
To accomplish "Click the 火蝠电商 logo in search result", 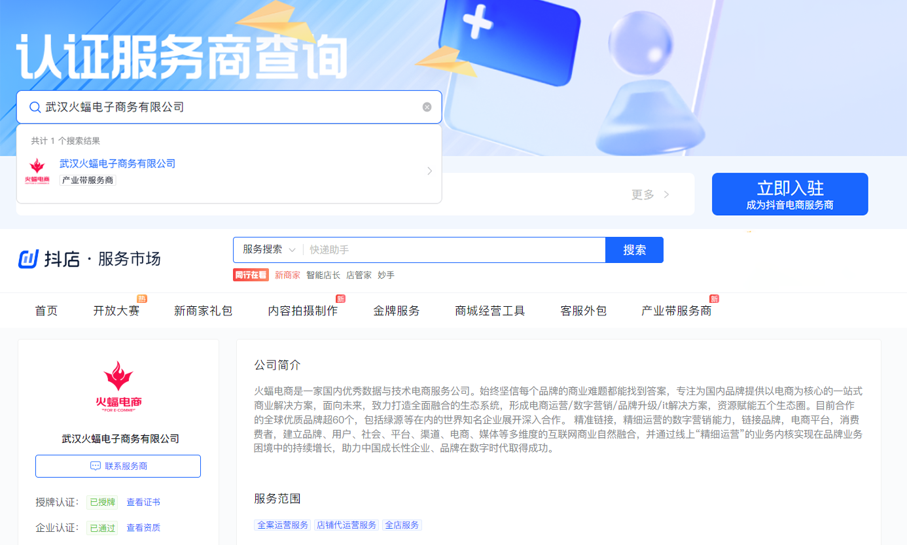I will point(37,171).
